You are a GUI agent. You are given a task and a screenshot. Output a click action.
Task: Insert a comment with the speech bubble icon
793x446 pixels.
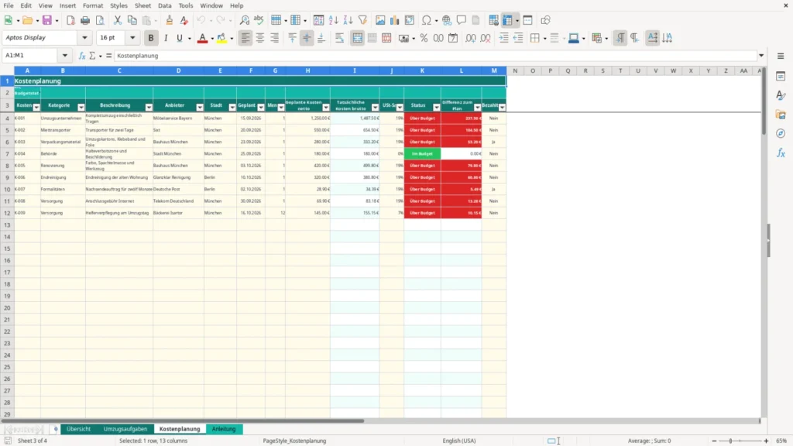(462, 20)
